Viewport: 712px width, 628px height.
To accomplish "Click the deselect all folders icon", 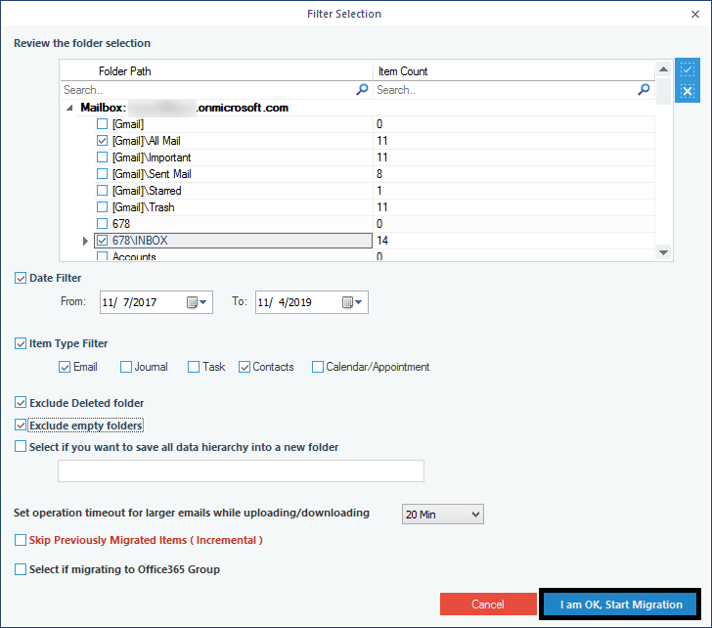I will pyautogui.click(x=687, y=91).
